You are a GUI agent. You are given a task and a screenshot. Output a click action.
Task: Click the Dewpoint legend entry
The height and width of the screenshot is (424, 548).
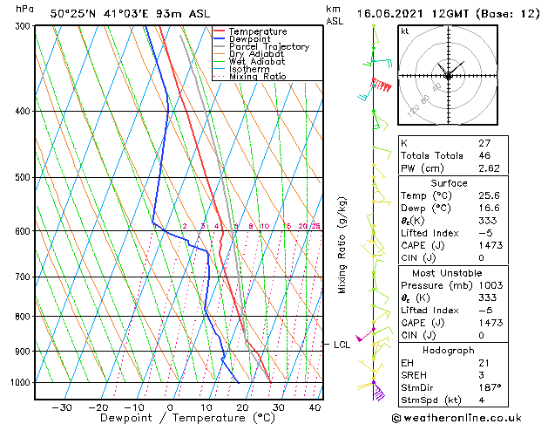coord(249,39)
